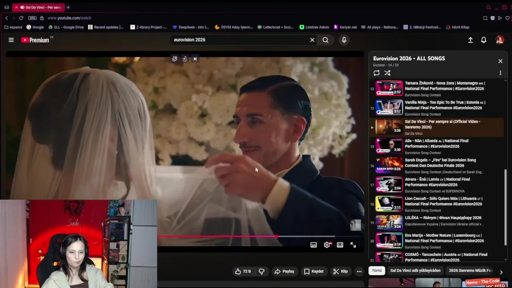Go back with the browser back arrow
Image resolution: width=512 pixels, height=288 pixels.
[6, 18]
